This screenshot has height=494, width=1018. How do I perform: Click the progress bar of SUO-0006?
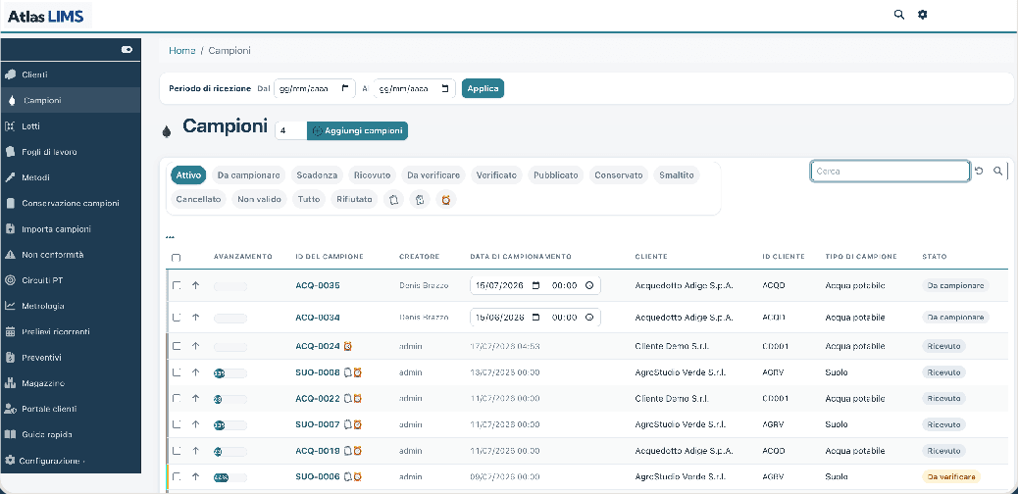tap(229, 477)
